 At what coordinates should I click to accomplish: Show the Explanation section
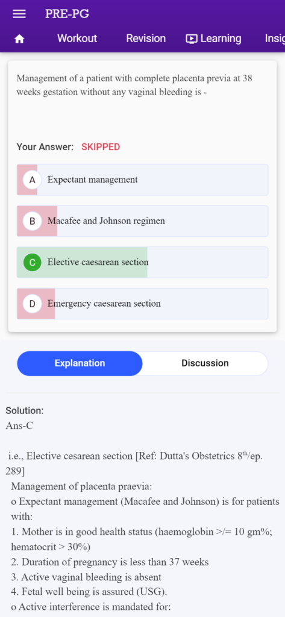80,363
